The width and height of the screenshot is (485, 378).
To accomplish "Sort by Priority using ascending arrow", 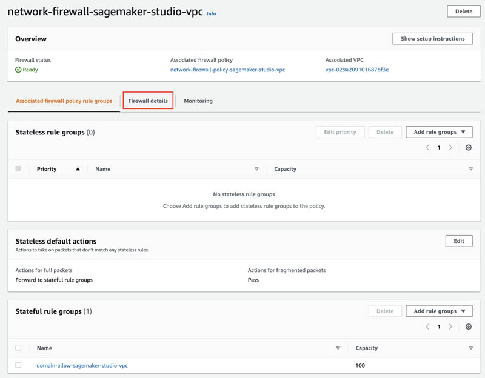I will point(78,169).
